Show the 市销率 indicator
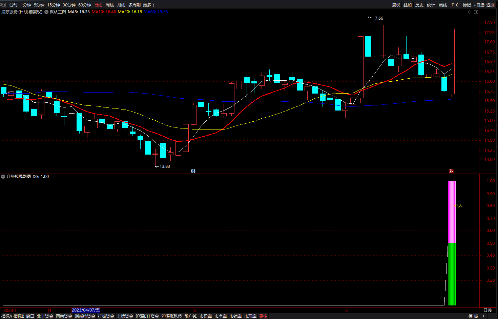Screen dimensions: 498x319 [x=235, y=316]
